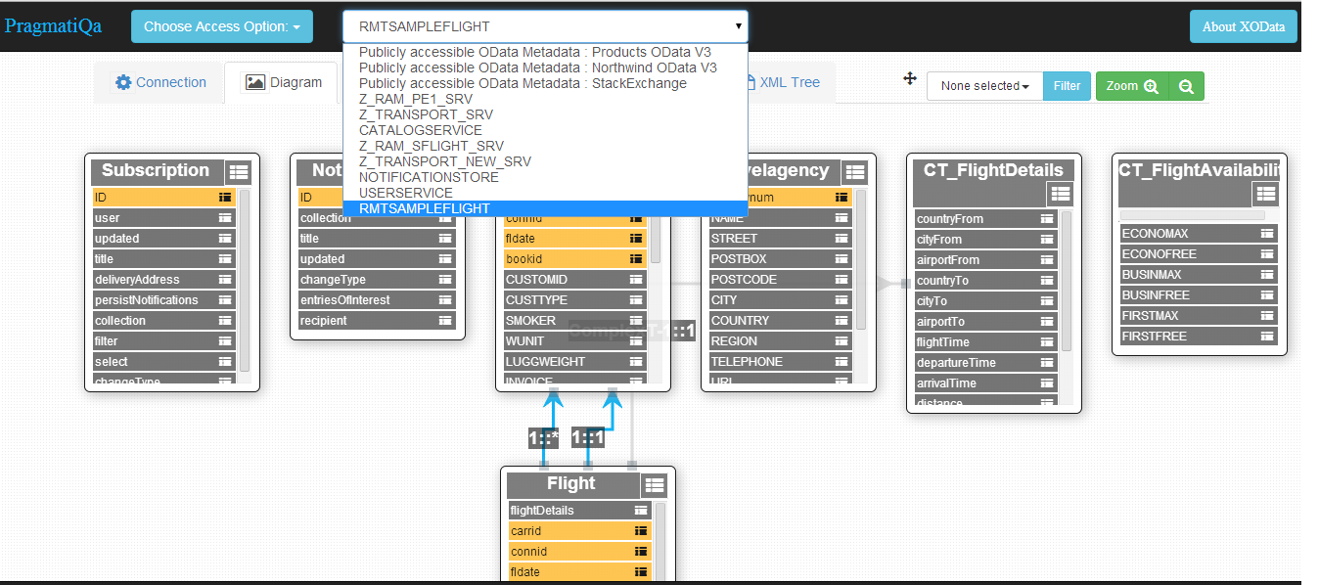Collapse the RMTSAMPLEFLIGHT service select box
Image resolution: width=1319 pixels, height=585 pixels.
[545, 26]
